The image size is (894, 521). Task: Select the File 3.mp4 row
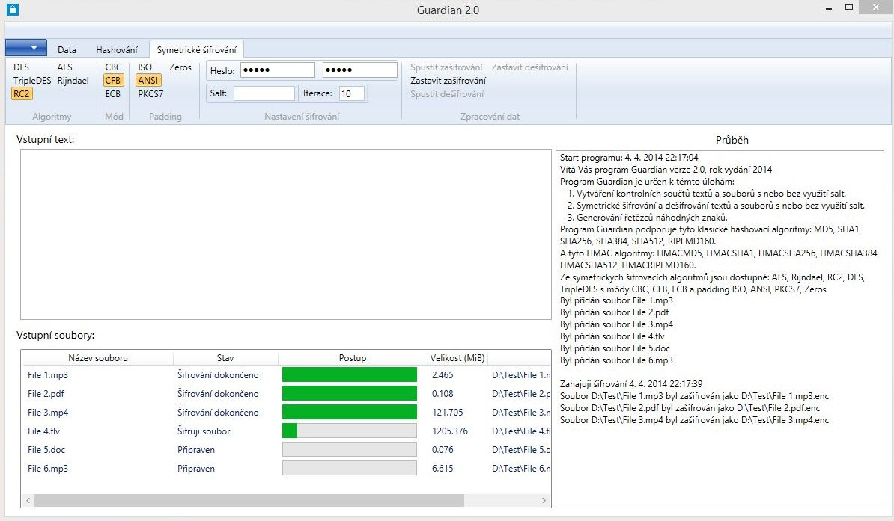tap(286, 413)
